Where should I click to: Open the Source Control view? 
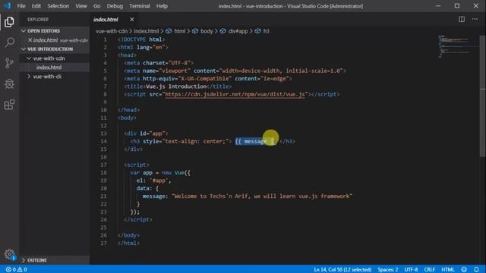[9, 63]
